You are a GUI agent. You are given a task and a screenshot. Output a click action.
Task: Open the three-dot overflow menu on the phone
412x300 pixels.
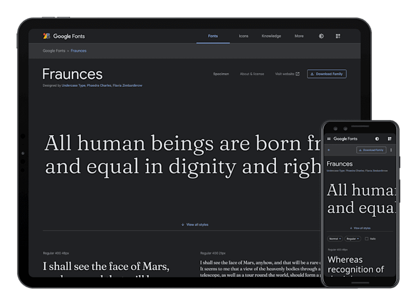click(391, 150)
